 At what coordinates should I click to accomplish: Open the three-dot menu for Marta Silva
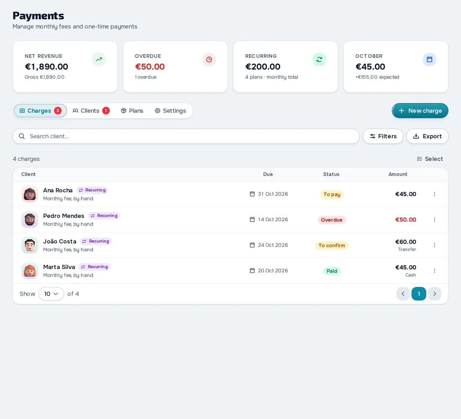435,271
